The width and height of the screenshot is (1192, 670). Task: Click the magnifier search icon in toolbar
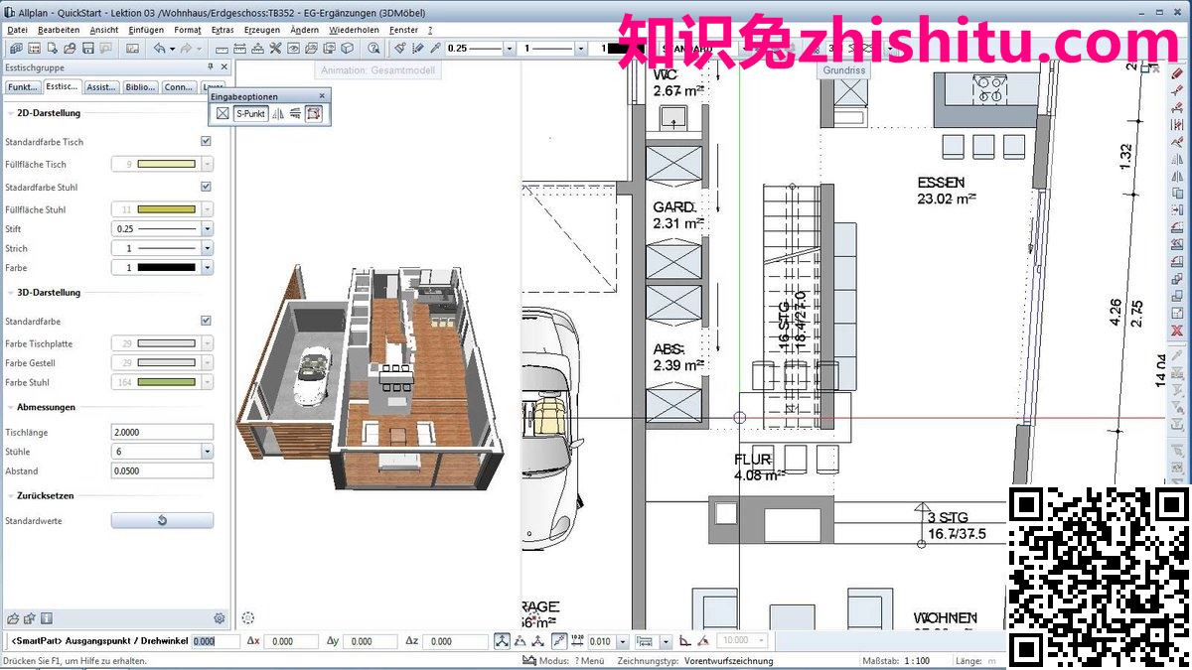coord(374,48)
